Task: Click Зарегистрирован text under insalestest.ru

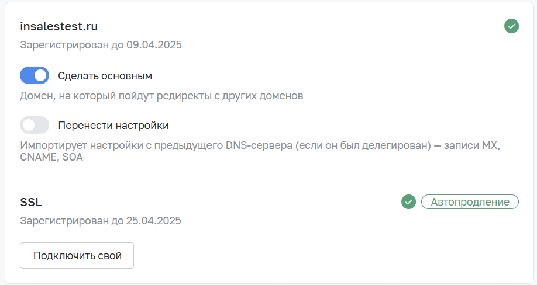Action: (x=64, y=45)
